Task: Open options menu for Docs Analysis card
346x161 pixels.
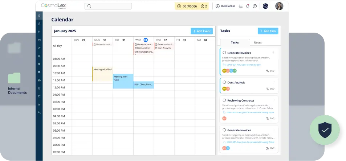Action: click(274, 82)
